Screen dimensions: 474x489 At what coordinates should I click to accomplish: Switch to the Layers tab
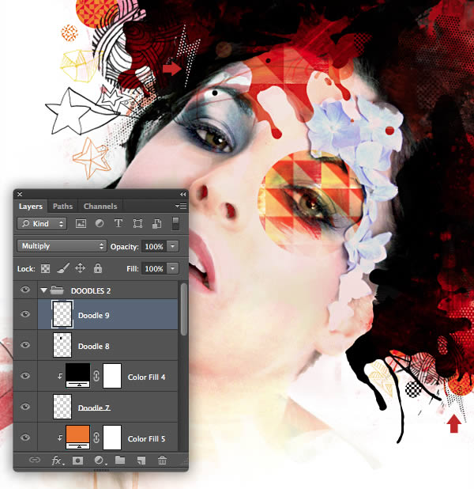pos(31,207)
